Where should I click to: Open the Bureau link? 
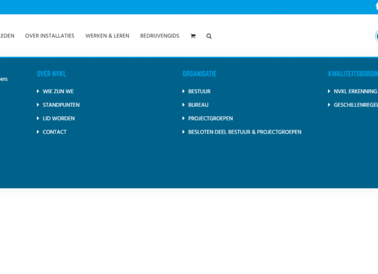pyautogui.click(x=198, y=105)
